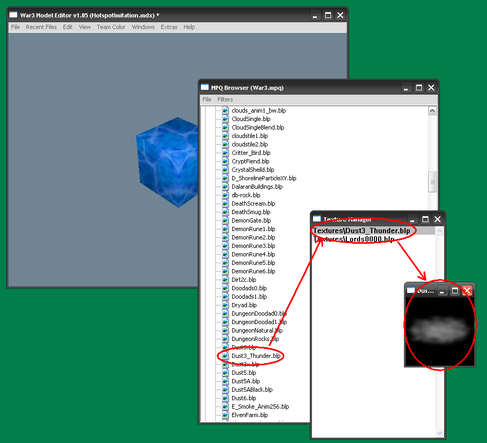Click the CloudSingle.blp file icon

point(226,119)
